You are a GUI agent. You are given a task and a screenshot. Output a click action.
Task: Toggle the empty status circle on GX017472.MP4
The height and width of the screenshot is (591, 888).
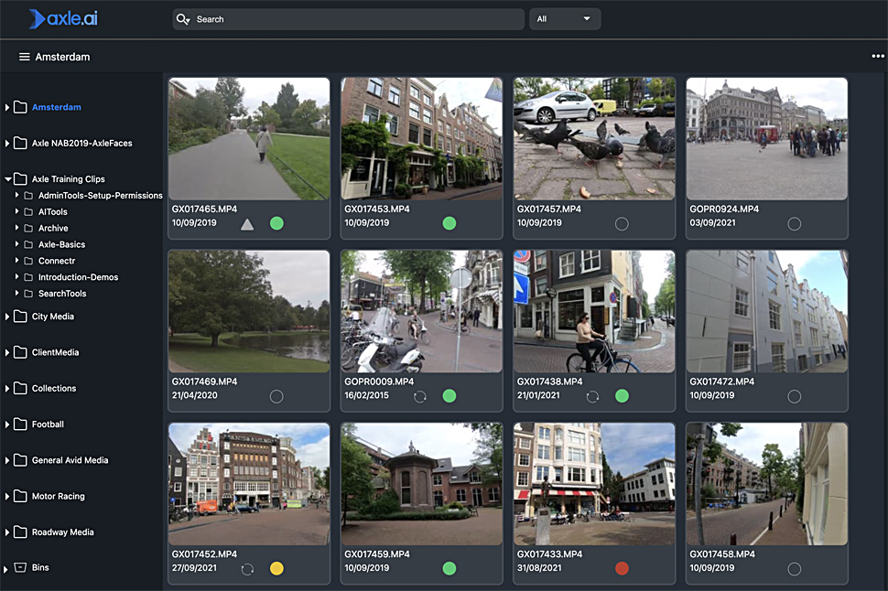click(795, 396)
